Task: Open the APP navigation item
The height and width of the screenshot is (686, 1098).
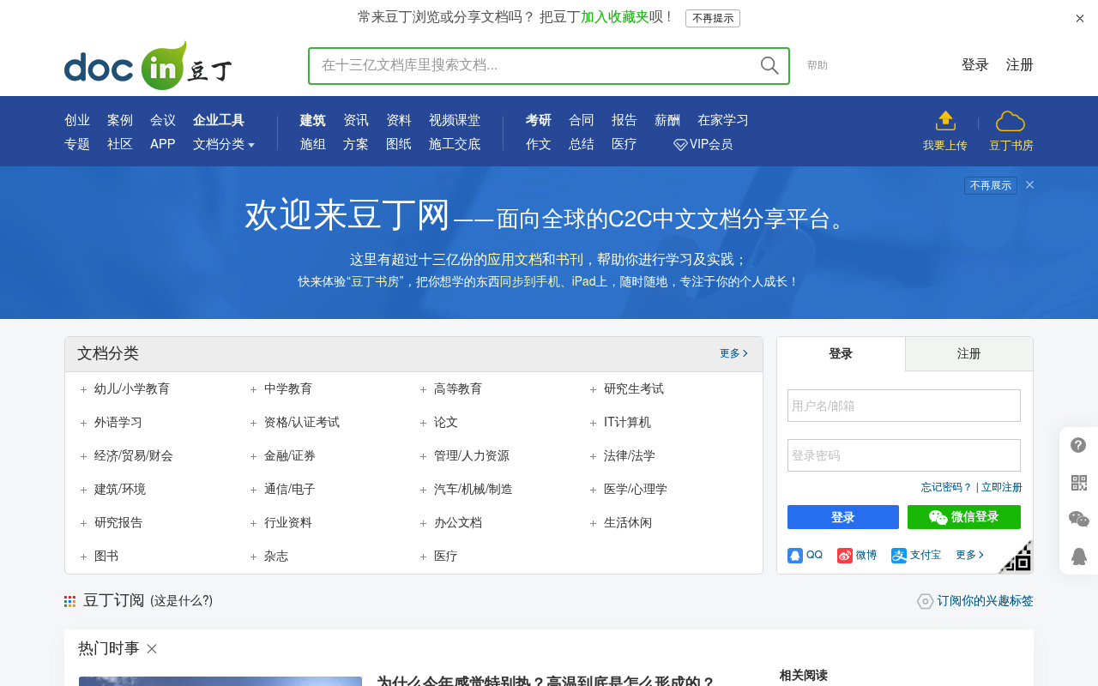Action: tap(163, 145)
